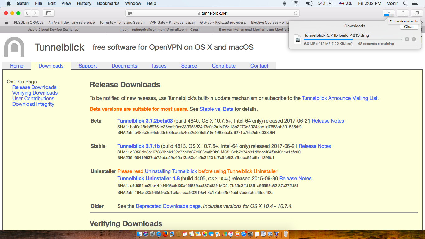Switch to the Apple Global Service Exchange tab
The image size is (425, 239).
click(53, 30)
